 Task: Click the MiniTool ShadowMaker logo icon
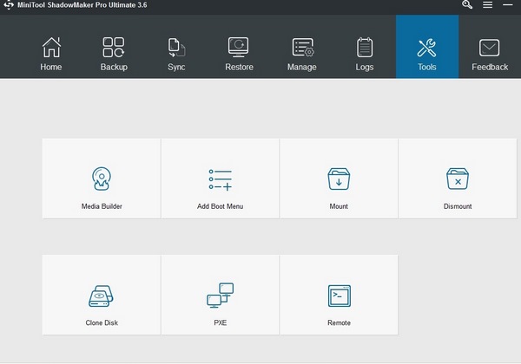[9, 5]
